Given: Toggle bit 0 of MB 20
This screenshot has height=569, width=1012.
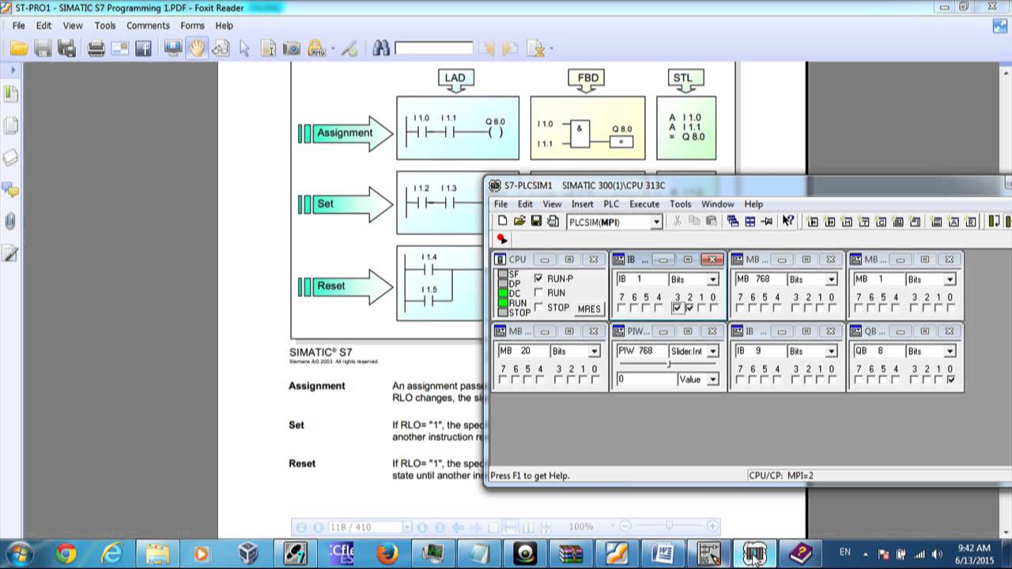Looking at the screenshot, I should pyautogui.click(x=595, y=380).
